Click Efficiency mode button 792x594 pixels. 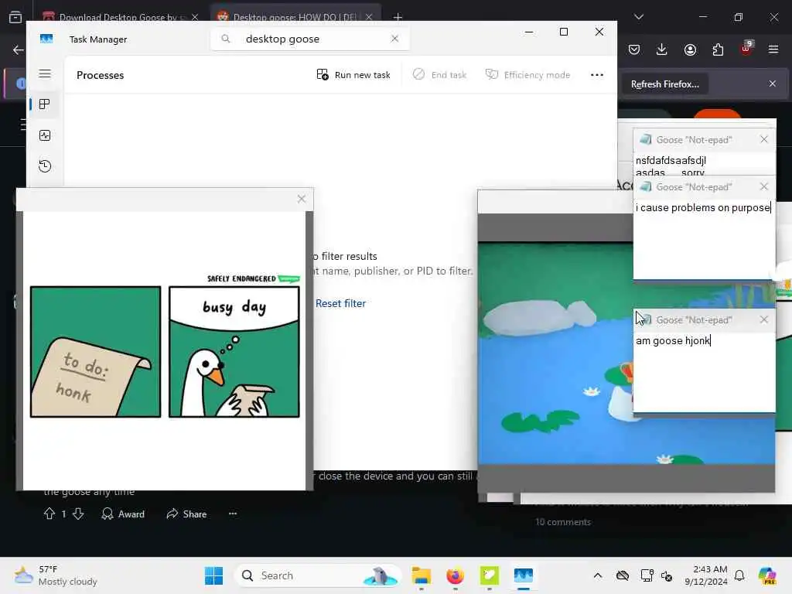527,75
